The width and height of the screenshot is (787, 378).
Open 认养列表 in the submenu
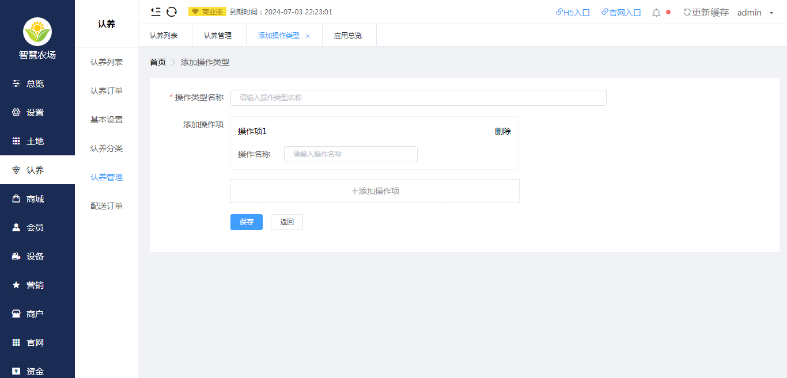107,62
